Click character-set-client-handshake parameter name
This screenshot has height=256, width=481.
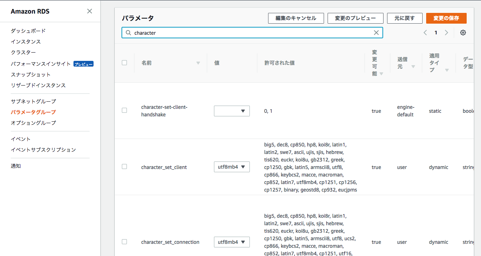tap(164, 111)
